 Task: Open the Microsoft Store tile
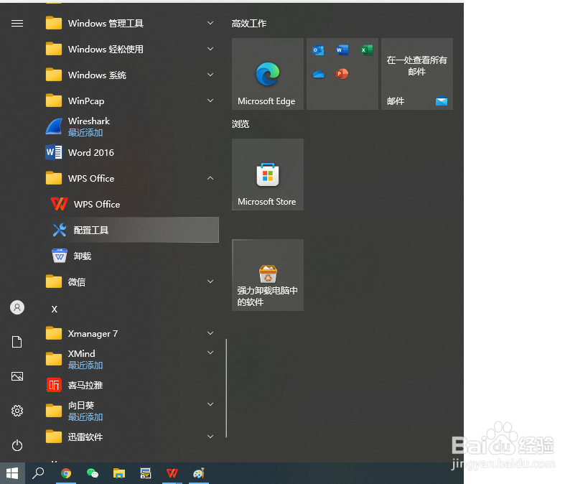click(267, 174)
